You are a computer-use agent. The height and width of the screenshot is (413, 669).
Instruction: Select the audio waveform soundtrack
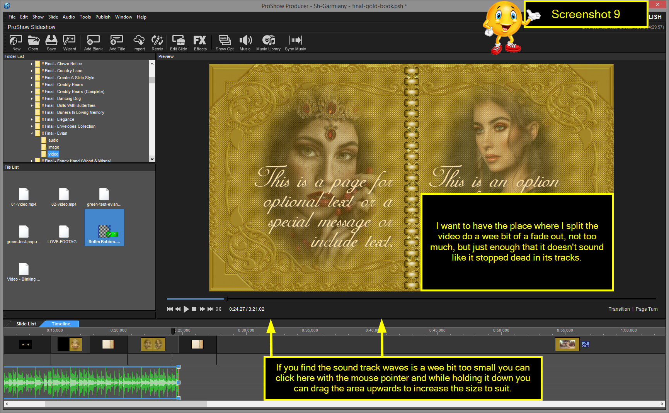[x=91, y=383]
